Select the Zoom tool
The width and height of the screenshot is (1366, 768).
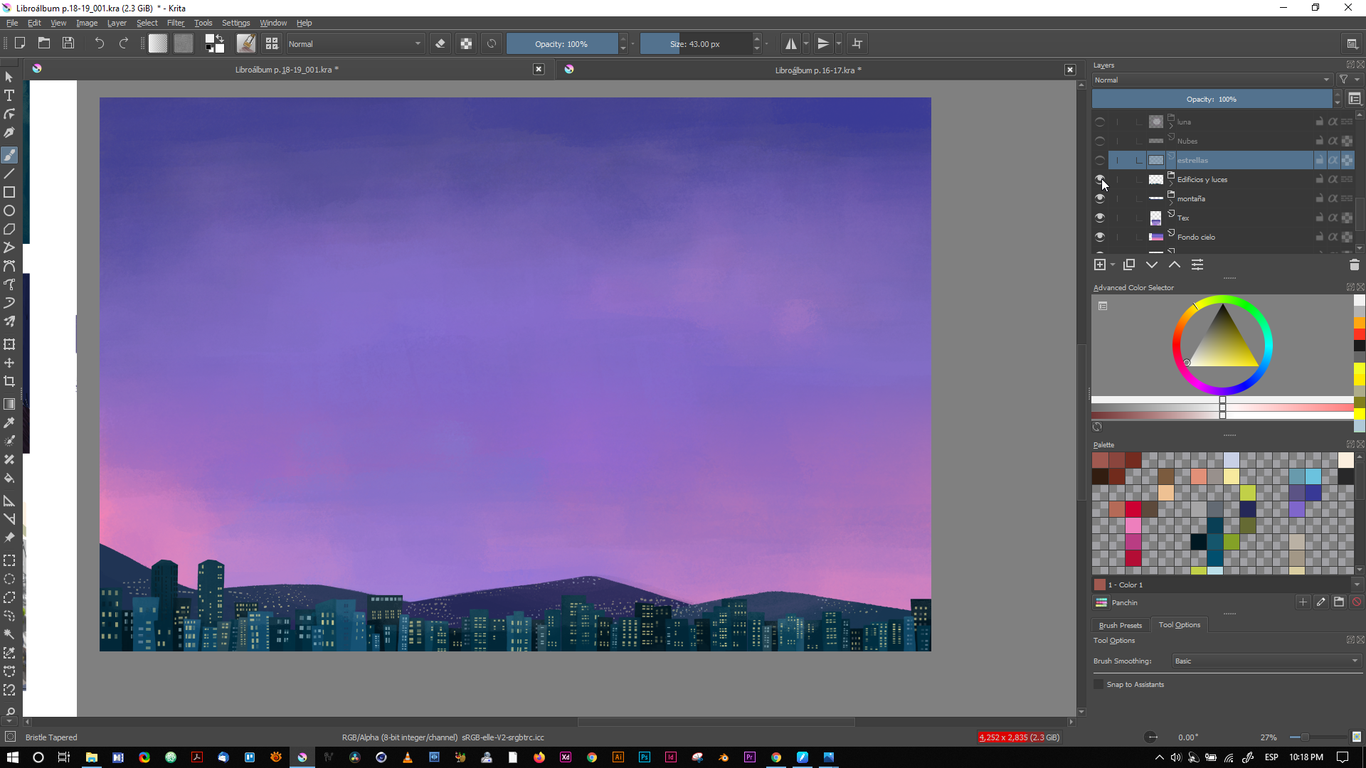pos(9,711)
